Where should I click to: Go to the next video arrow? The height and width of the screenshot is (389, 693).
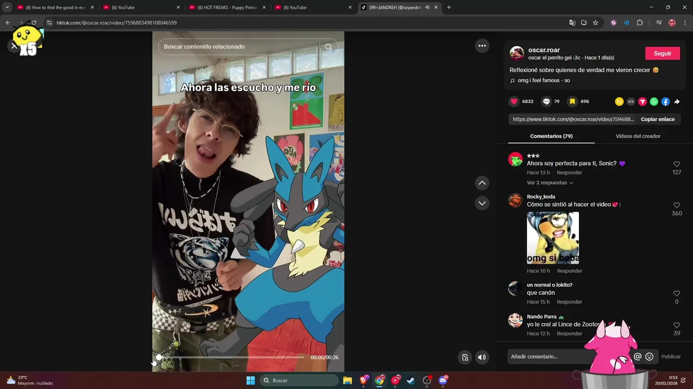482,203
